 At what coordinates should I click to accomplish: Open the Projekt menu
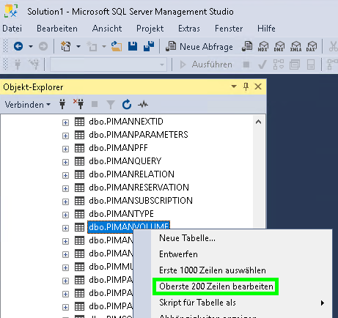(150, 29)
